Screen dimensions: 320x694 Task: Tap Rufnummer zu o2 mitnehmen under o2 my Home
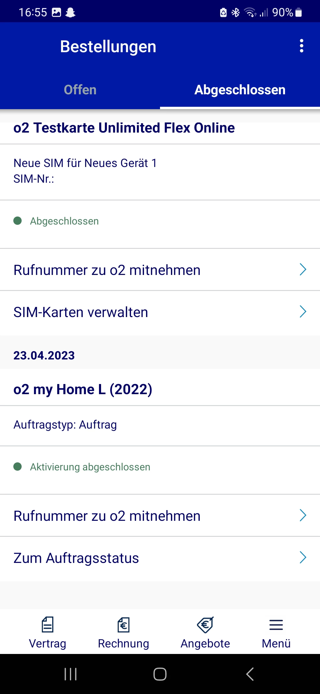pos(107,516)
